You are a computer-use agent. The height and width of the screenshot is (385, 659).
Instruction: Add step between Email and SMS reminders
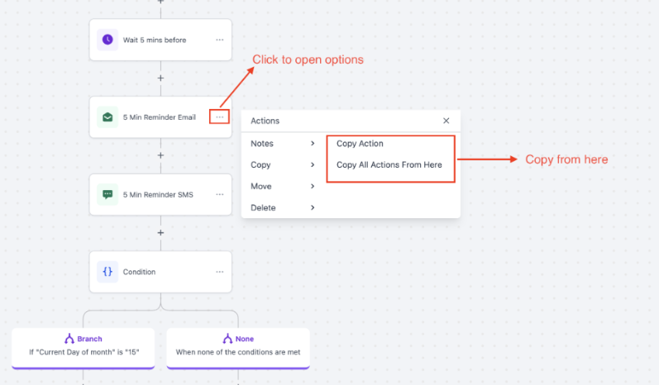click(x=160, y=155)
